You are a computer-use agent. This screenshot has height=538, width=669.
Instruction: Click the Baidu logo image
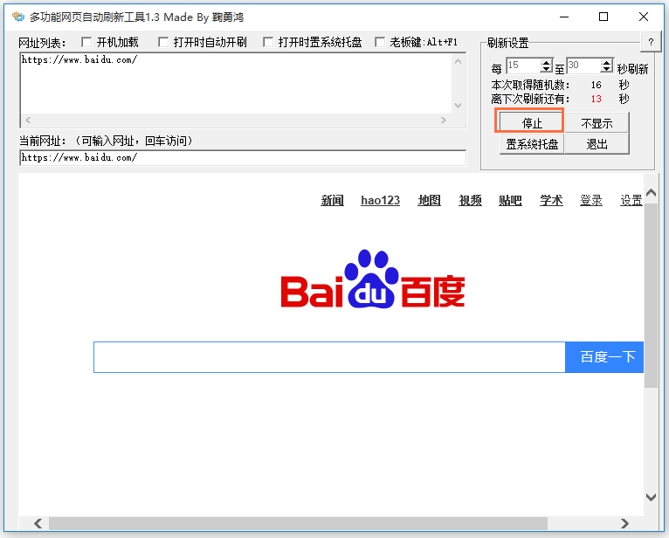(372, 279)
